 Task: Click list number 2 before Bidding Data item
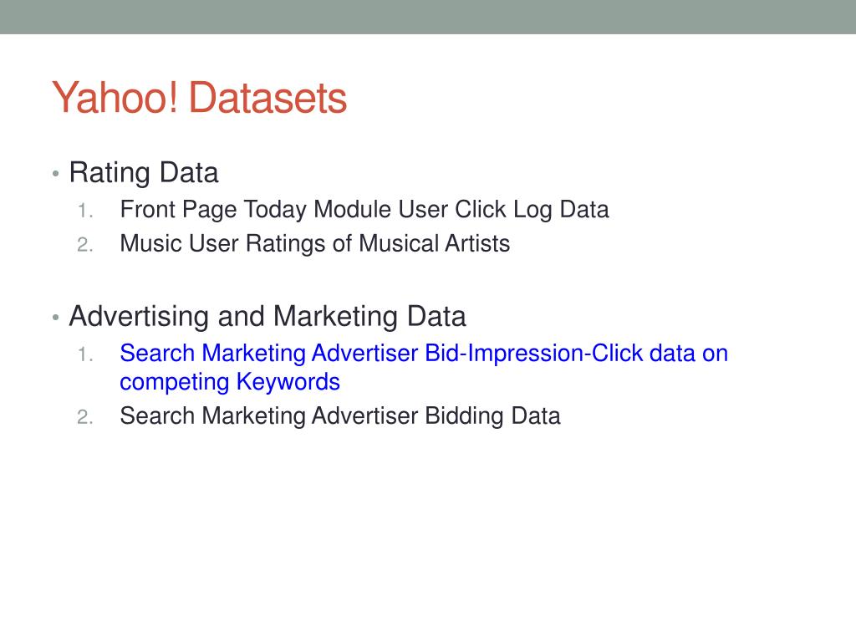pyautogui.click(x=85, y=417)
